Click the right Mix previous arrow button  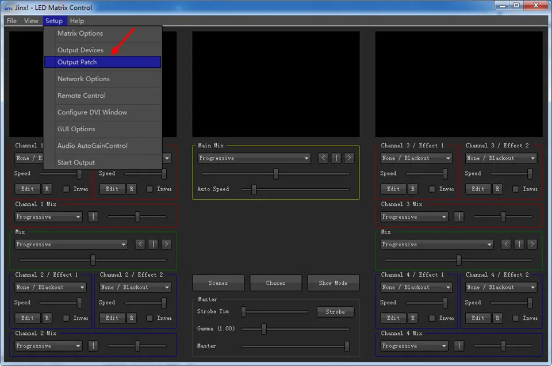pos(506,244)
